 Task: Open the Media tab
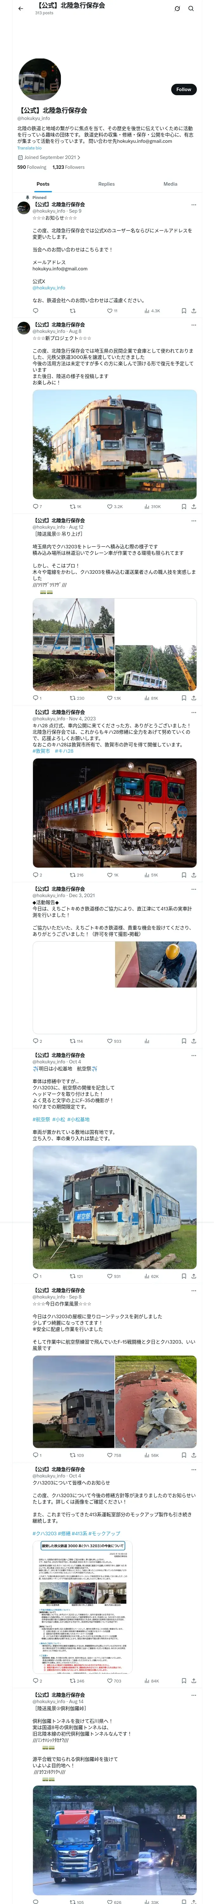[171, 184]
